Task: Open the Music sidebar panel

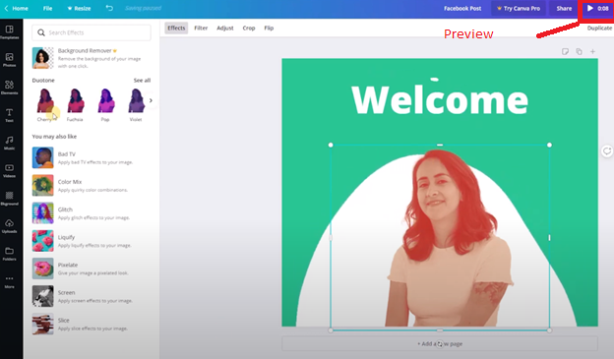Action: (x=10, y=143)
